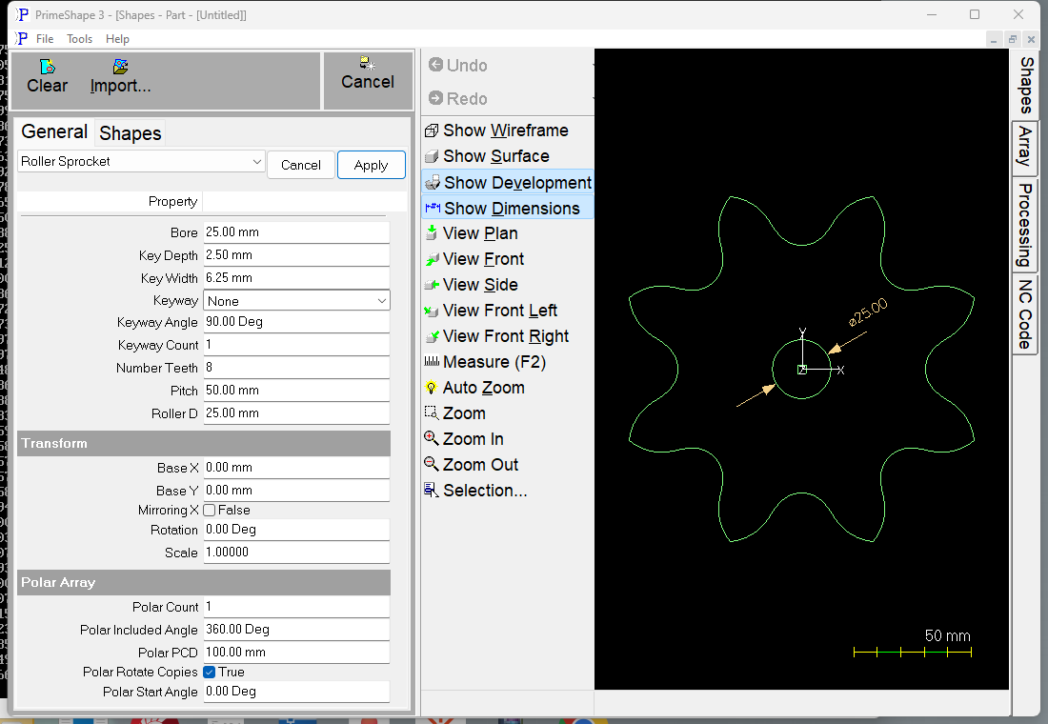The width and height of the screenshot is (1048, 724).
Task: Click the Scale value field
Action: [x=296, y=553]
